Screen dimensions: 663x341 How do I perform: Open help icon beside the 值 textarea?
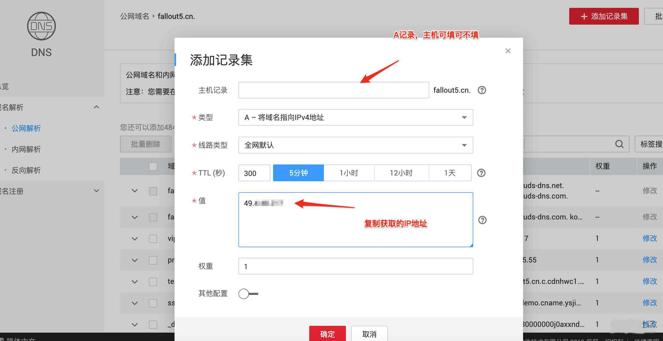click(x=482, y=220)
